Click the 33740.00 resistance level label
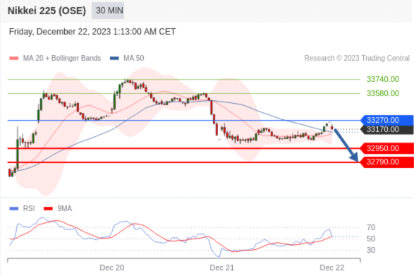Viewport: 414px width, 276px height. coord(382,79)
